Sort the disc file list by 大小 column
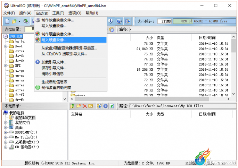238x168 pixels. point(143,37)
